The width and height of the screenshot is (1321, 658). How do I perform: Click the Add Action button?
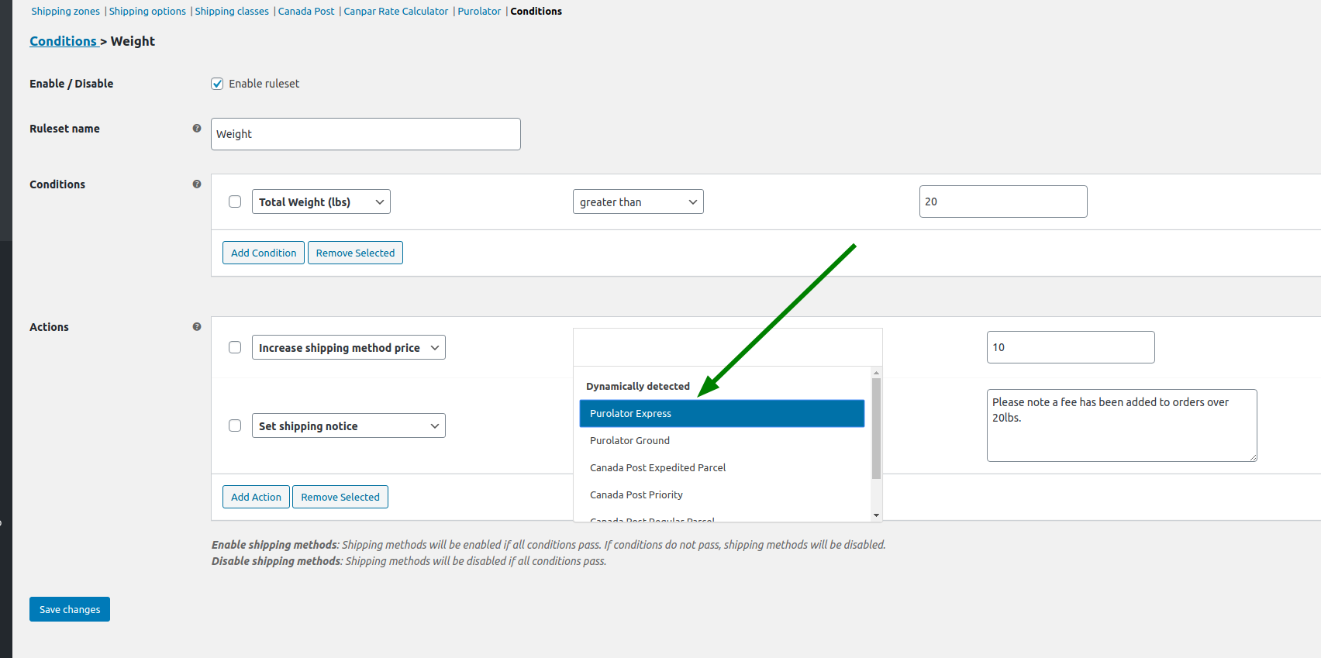coord(256,497)
